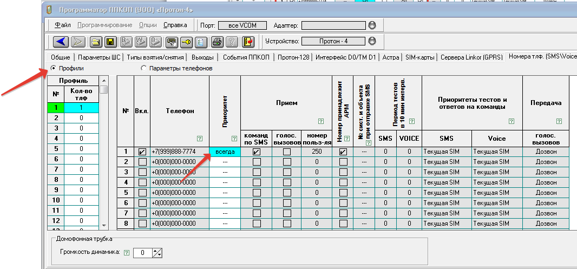Open the всегда priority cell in row 1
The image size is (577, 269).
click(225, 152)
